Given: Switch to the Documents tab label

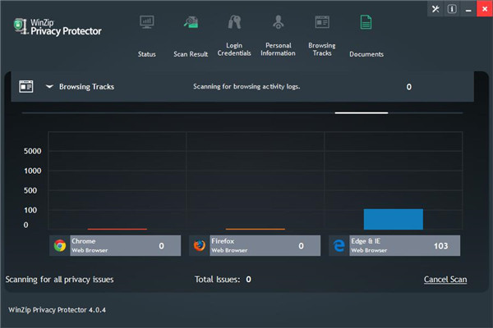Looking at the screenshot, I should click(x=366, y=54).
